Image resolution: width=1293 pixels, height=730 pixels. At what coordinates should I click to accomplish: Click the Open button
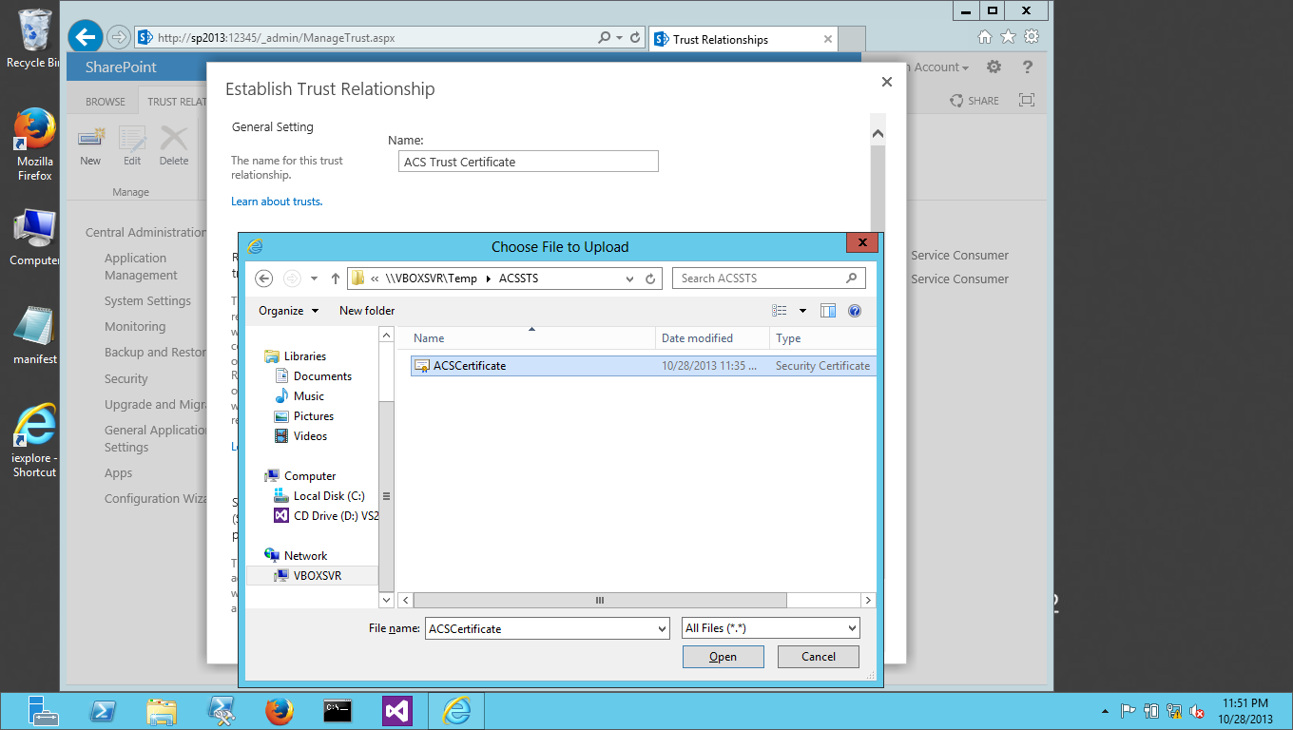(723, 657)
